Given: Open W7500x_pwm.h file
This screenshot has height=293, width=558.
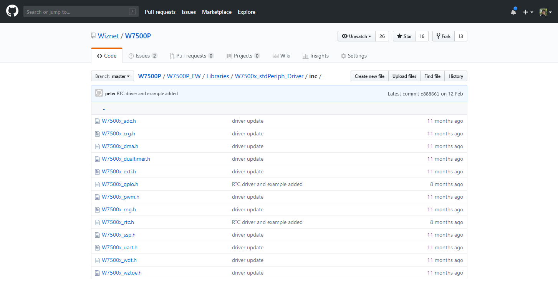Looking at the screenshot, I should tap(121, 197).
